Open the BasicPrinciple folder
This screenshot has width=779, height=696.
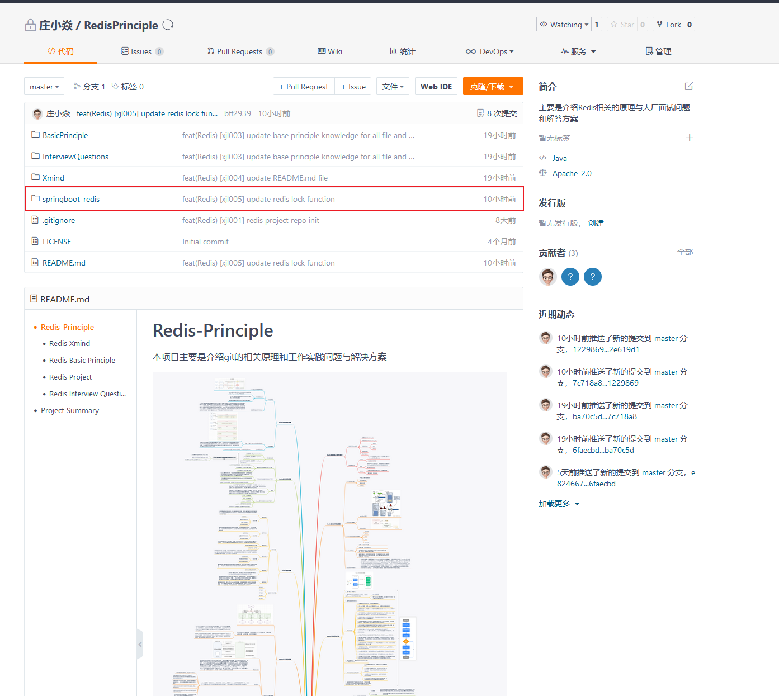click(65, 135)
